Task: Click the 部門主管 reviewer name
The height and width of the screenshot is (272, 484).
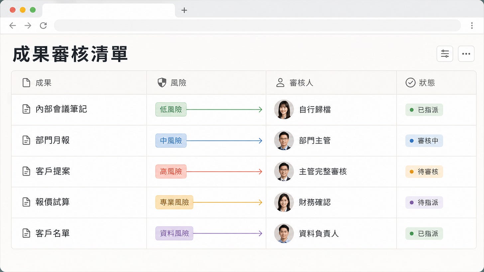Action: [x=315, y=140]
